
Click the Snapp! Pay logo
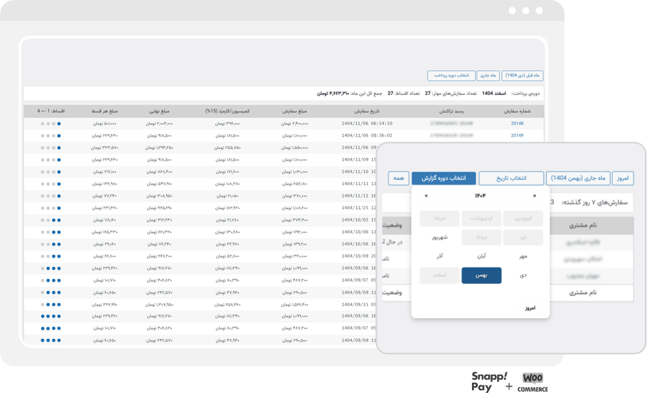pyautogui.click(x=490, y=381)
